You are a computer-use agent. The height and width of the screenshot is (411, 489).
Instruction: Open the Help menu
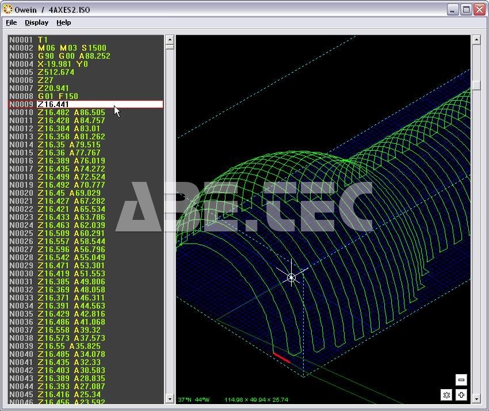[64, 23]
